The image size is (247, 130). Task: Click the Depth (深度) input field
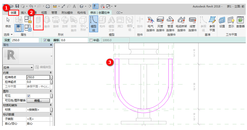pyautogui.click(x=25, y=40)
